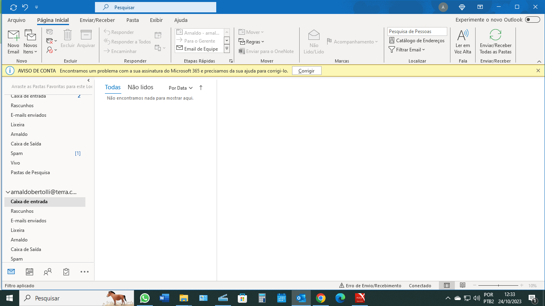Click the zoom slider in status bar
The image size is (545, 306).
(498, 286)
